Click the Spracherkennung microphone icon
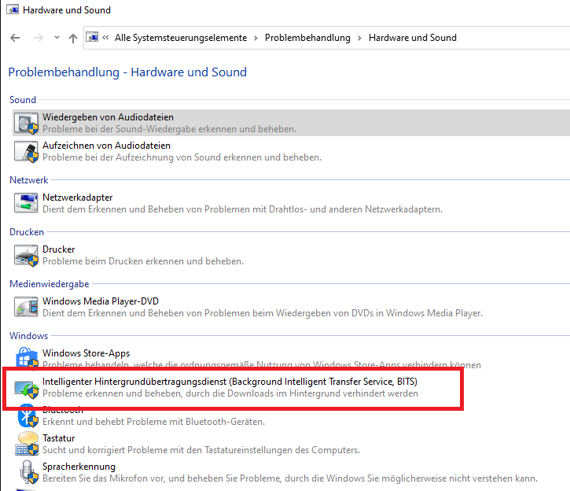The width and height of the screenshot is (570, 491). (28, 472)
